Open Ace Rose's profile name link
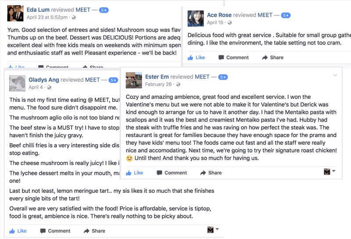351x239 pixels. tap(219, 15)
